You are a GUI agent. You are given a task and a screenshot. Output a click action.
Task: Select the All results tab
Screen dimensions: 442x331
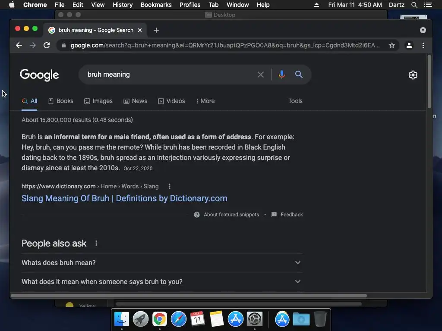[30, 101]
